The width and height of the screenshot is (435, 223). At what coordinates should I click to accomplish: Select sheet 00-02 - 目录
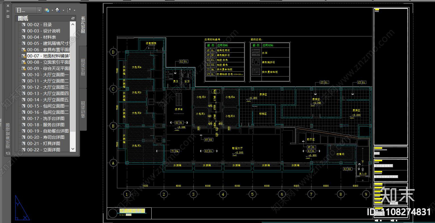(39, 25)
